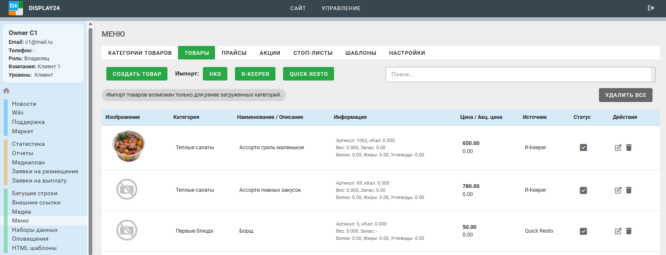
Task: Click the product search field
Action: (518, 75)
